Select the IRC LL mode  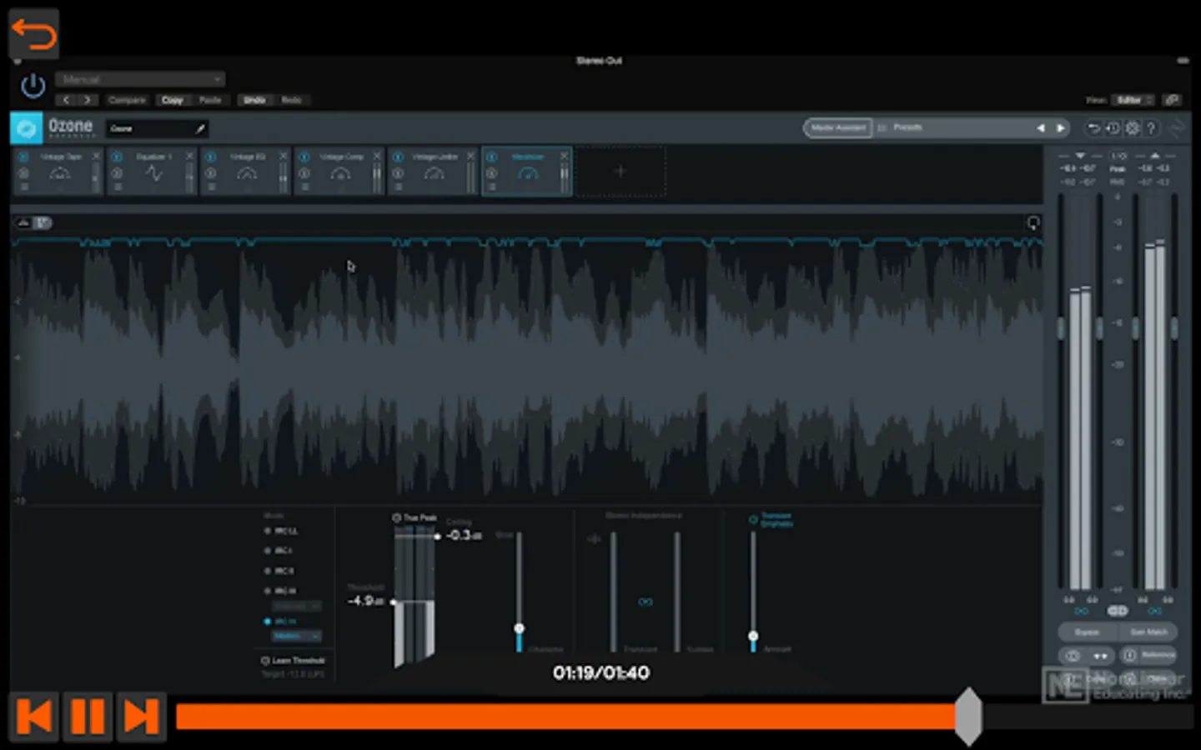281,531
